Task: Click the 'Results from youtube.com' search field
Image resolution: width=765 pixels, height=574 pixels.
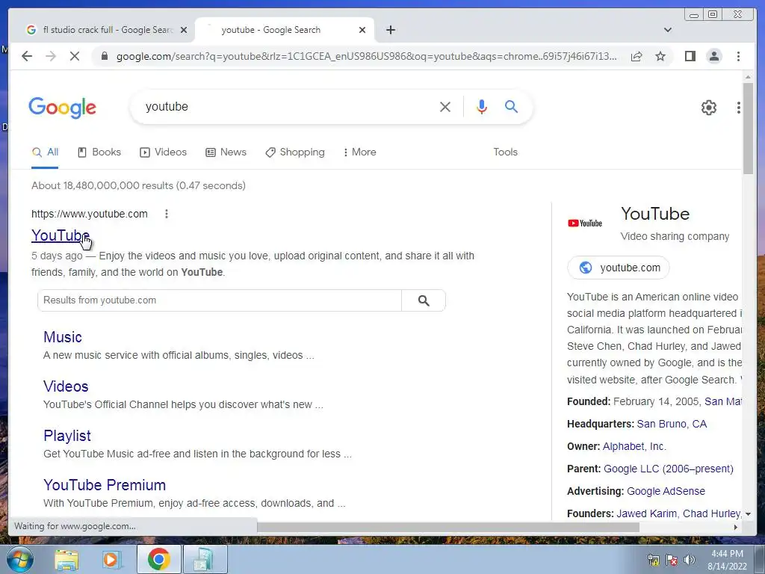Action: [x=220, y=300]
